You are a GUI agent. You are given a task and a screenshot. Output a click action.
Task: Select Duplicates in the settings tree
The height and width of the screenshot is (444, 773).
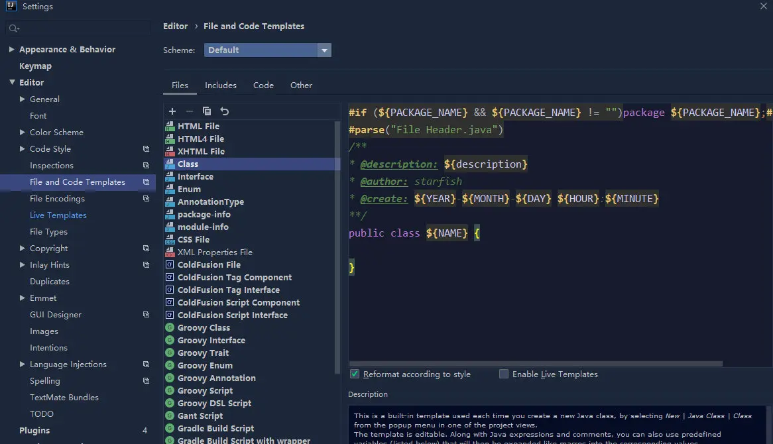coord(49,282)
